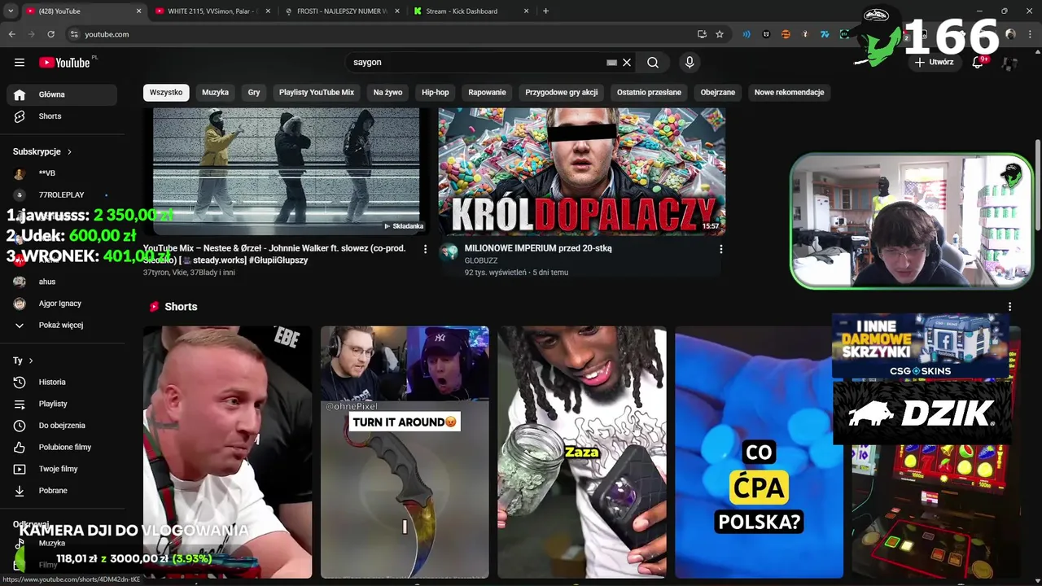
Task: Open the MILIONOWE IMPERIUM przed 20-stką title
Action: pos(538,248)
